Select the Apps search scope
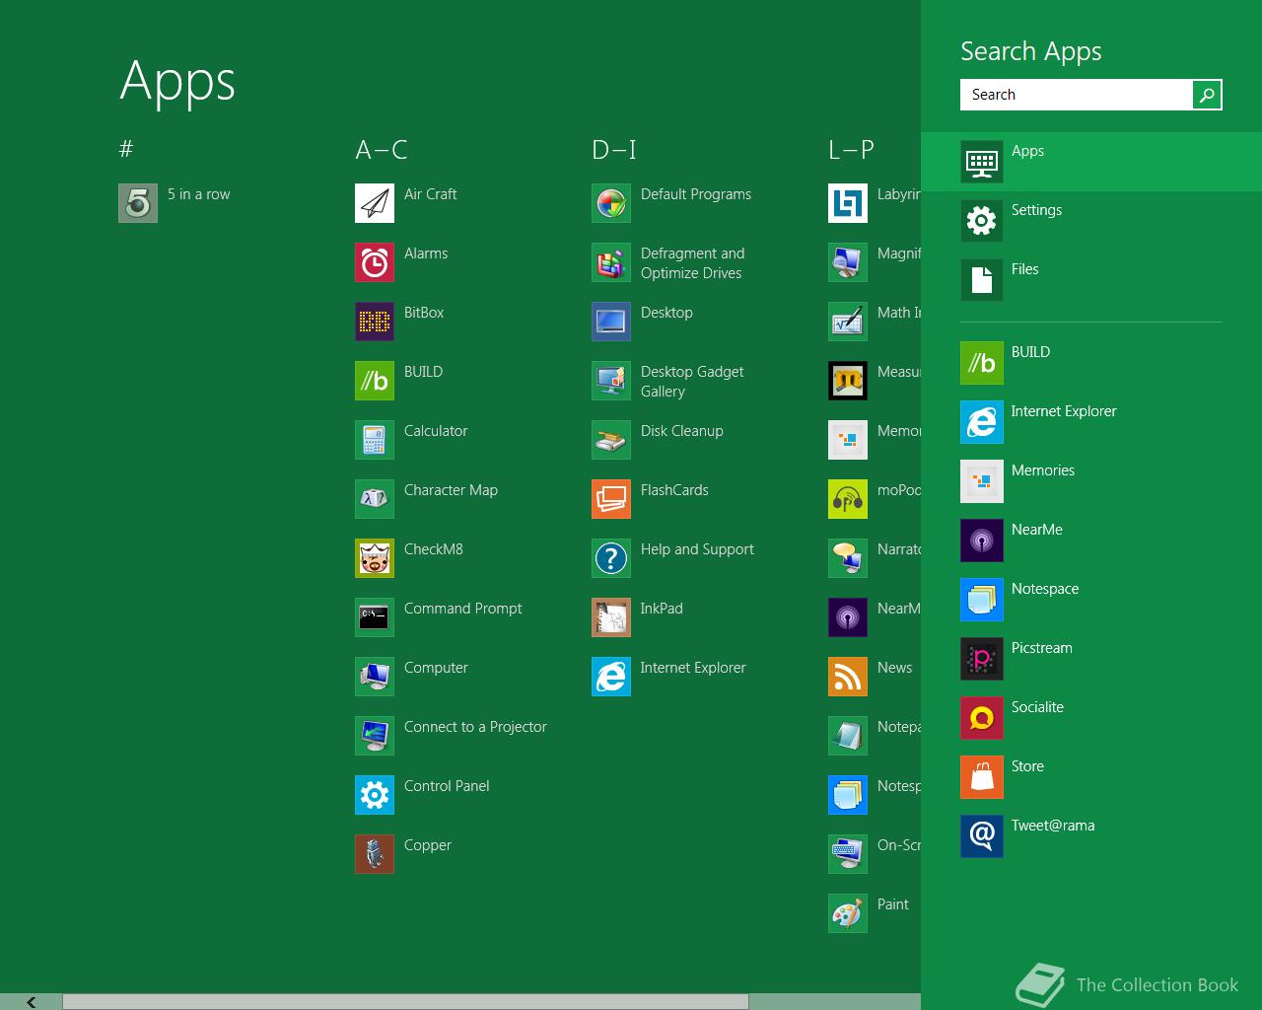The width and height of the screenshot is (1262, 1010). (1091, 162)
